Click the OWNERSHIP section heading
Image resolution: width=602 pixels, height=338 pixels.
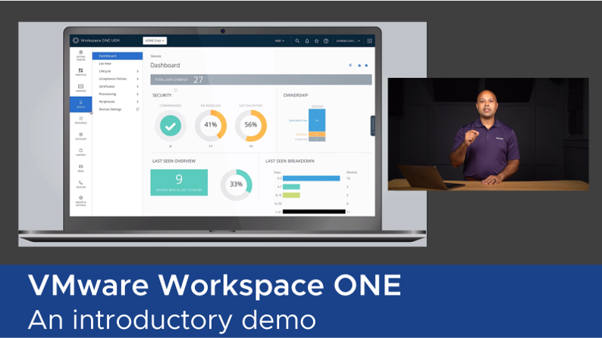[x=296, y=95]
